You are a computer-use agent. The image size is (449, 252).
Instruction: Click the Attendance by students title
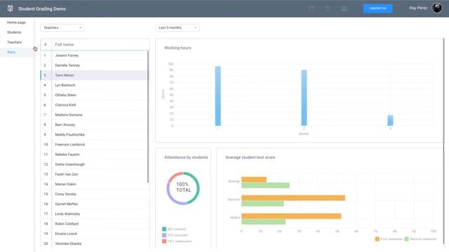pos(186,157)
